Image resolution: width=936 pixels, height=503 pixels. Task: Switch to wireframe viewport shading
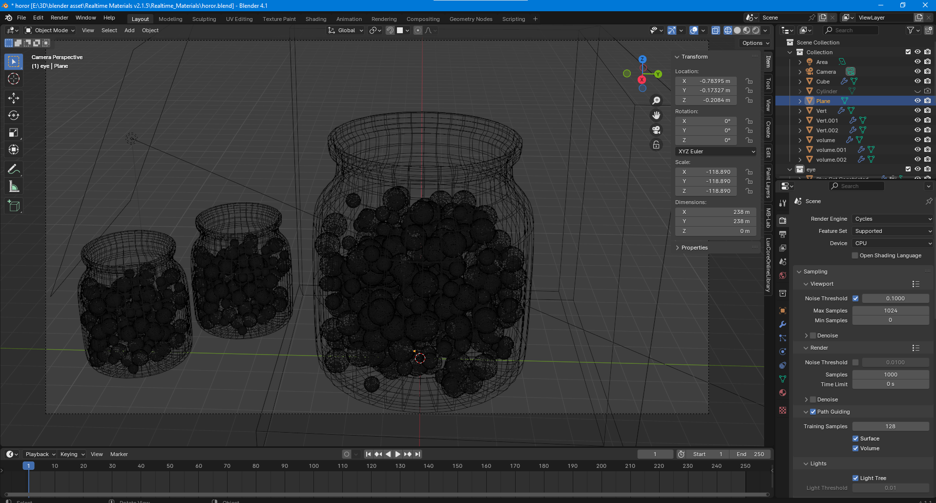[x=728, y=30]
